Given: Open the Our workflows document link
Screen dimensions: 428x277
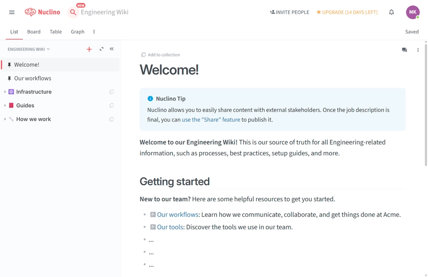Looking at the screenshot, I should [178, 215].
